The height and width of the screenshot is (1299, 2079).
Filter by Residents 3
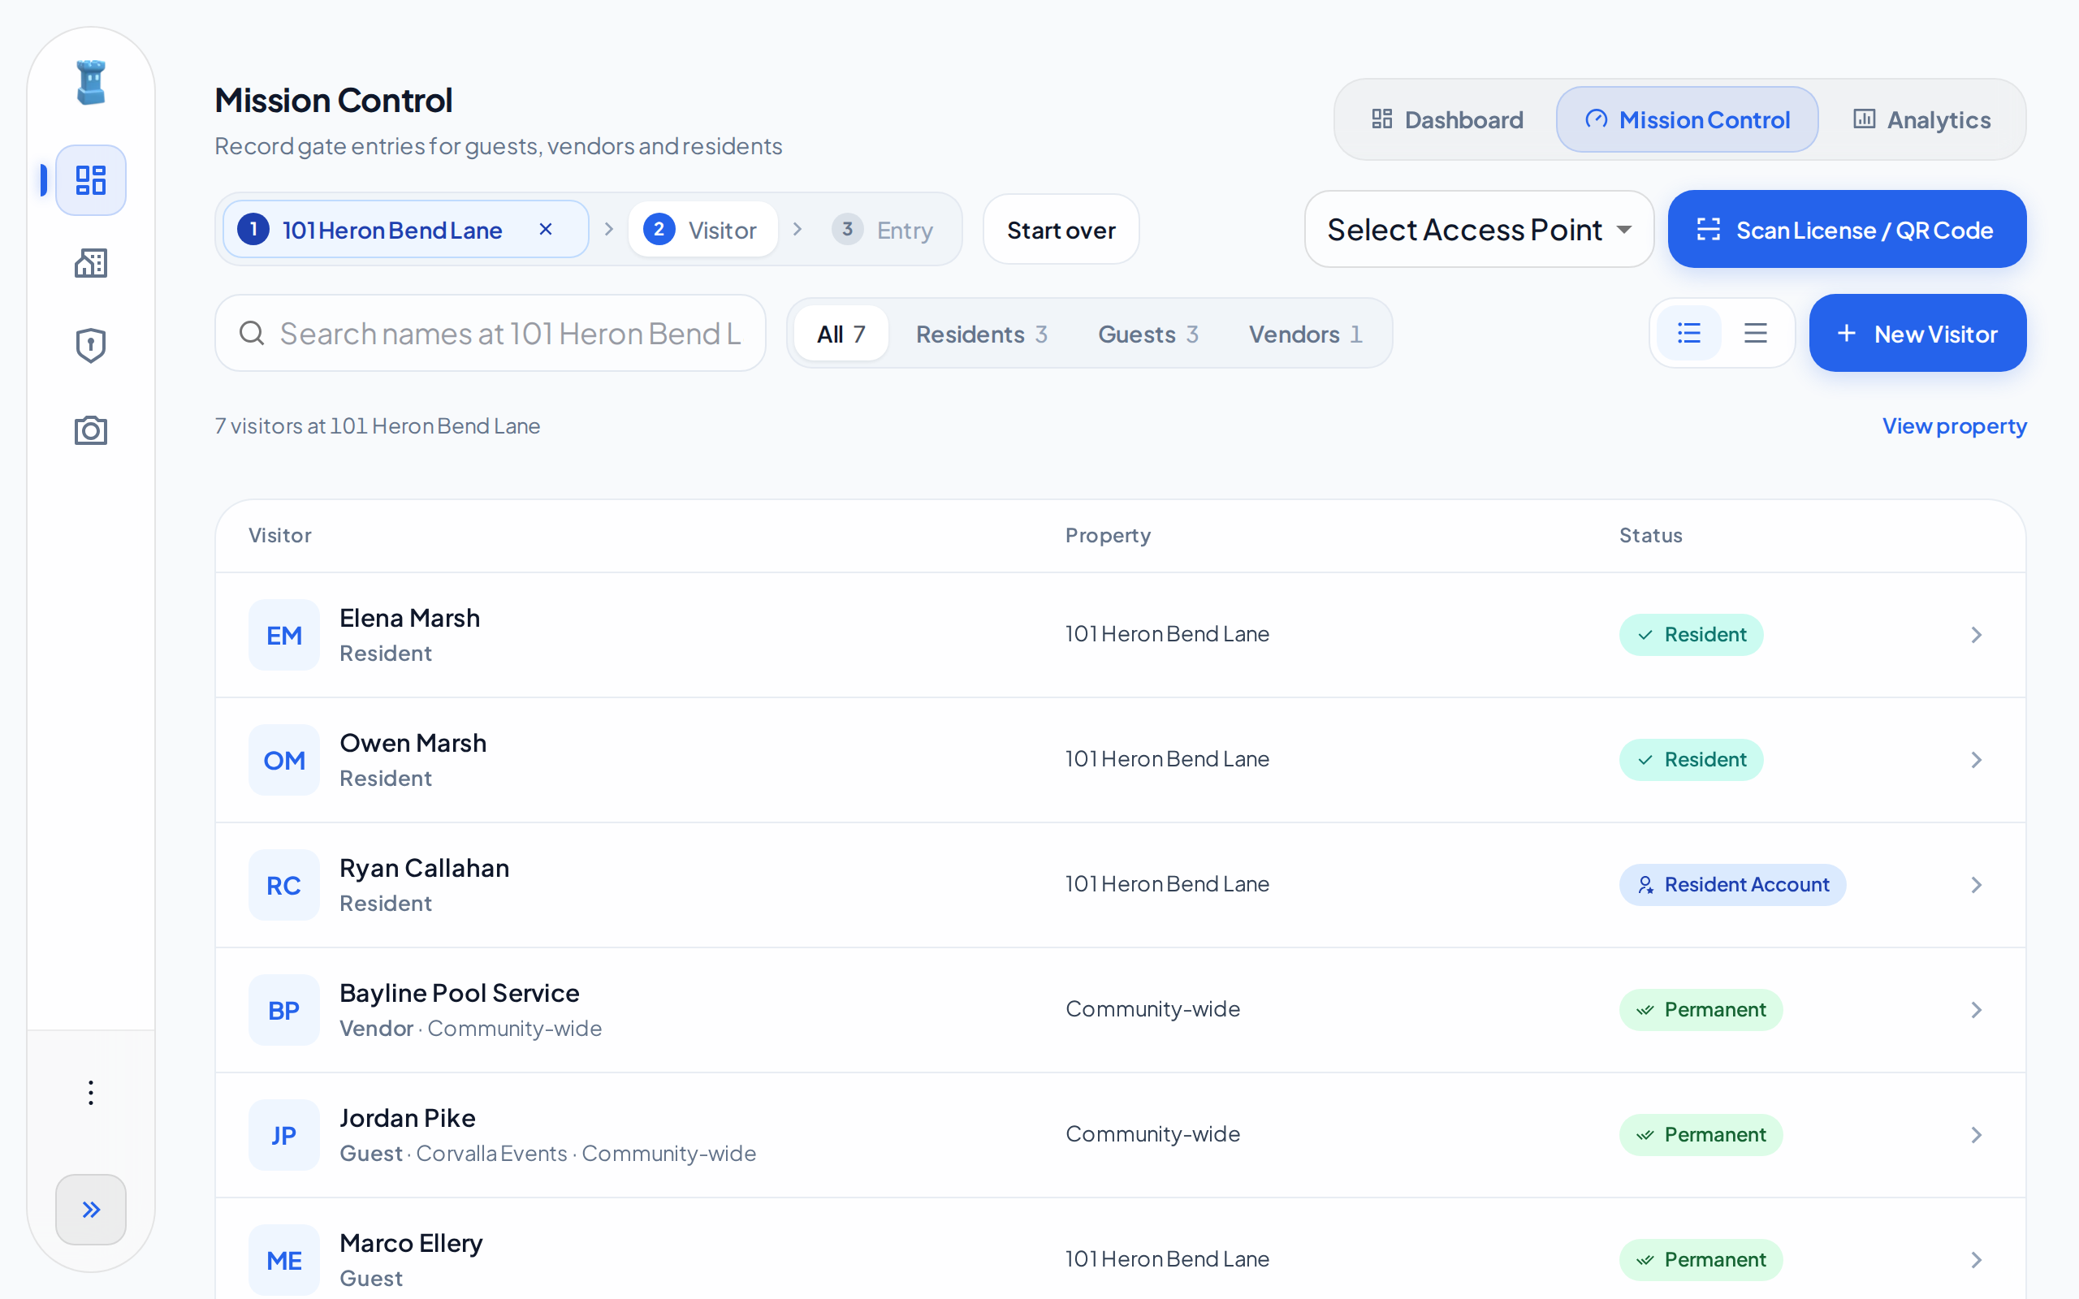pyautogui.click(x=981, y=334)
